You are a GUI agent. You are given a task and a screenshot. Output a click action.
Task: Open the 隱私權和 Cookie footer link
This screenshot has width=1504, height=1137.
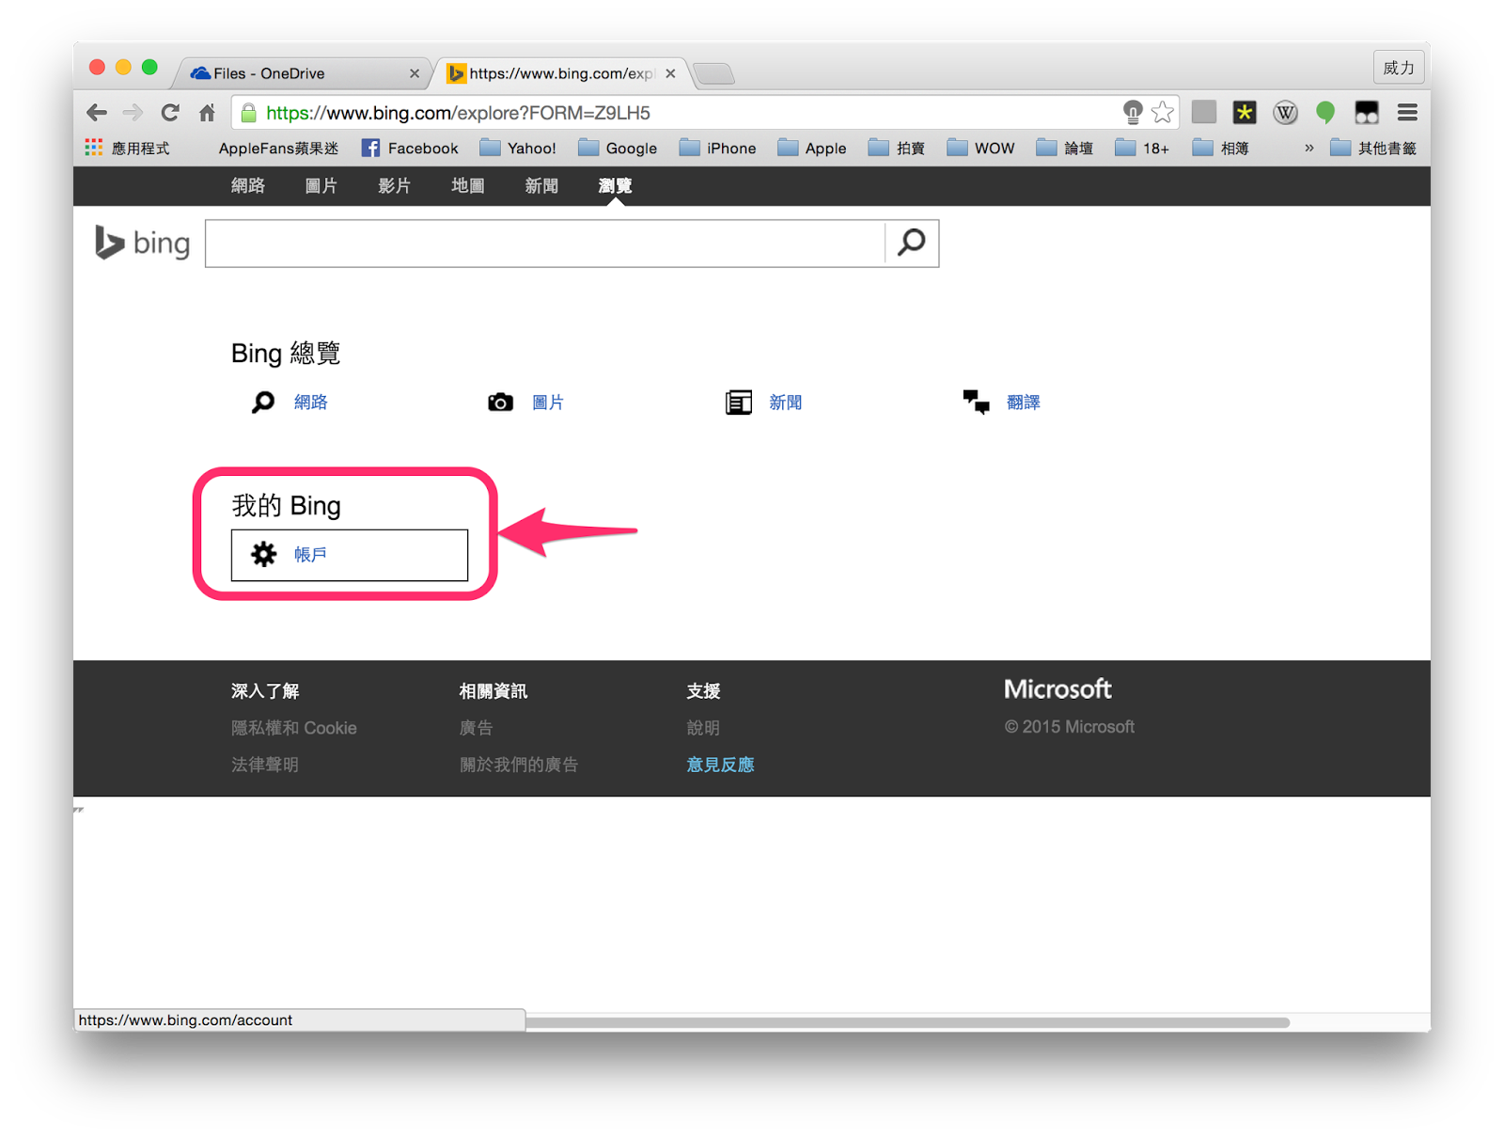[294, 728]
